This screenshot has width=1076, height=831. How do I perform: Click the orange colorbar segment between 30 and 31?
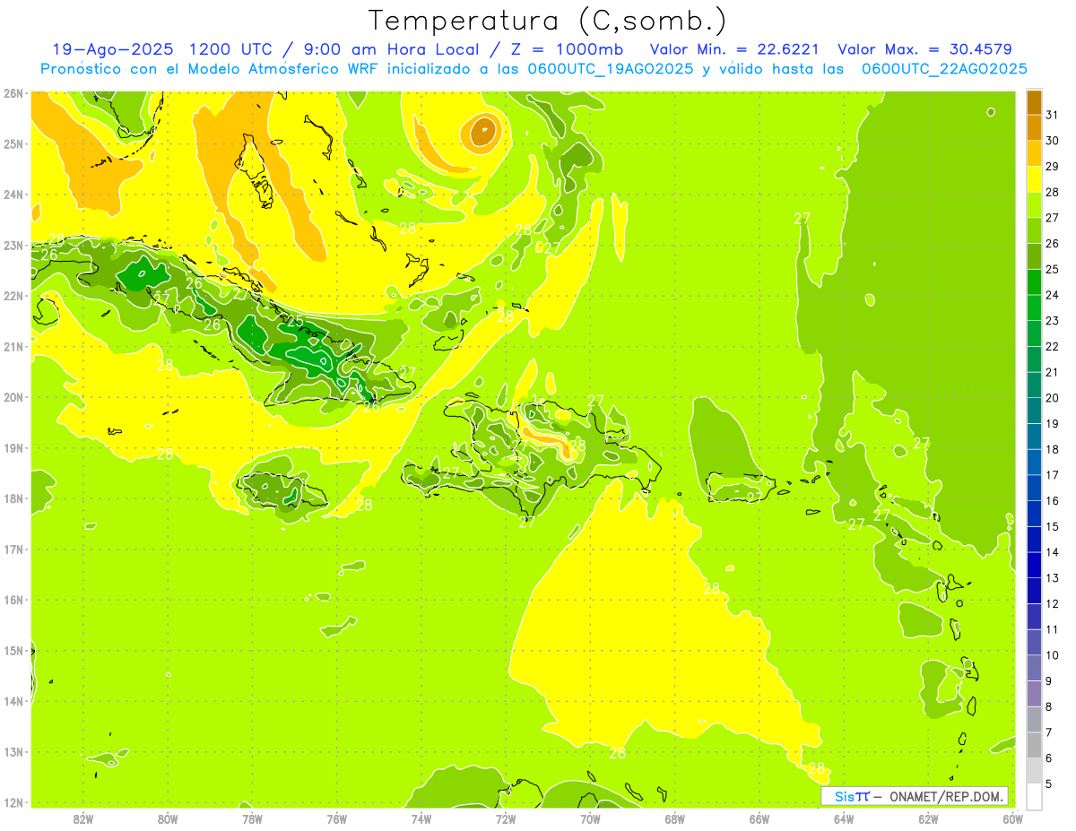click(1034, 128)
